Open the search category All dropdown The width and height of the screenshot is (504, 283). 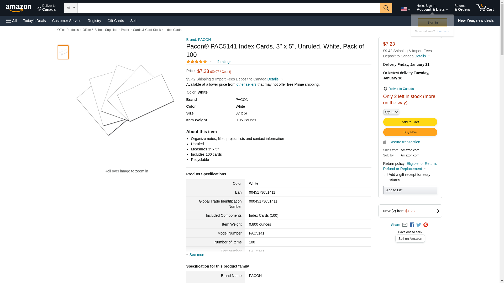coord(71,8)
